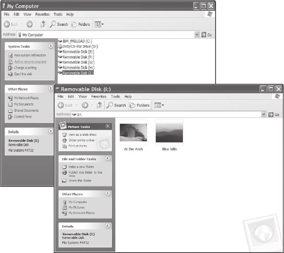Open Tools menu in My Computer window

tap(58, 14)
